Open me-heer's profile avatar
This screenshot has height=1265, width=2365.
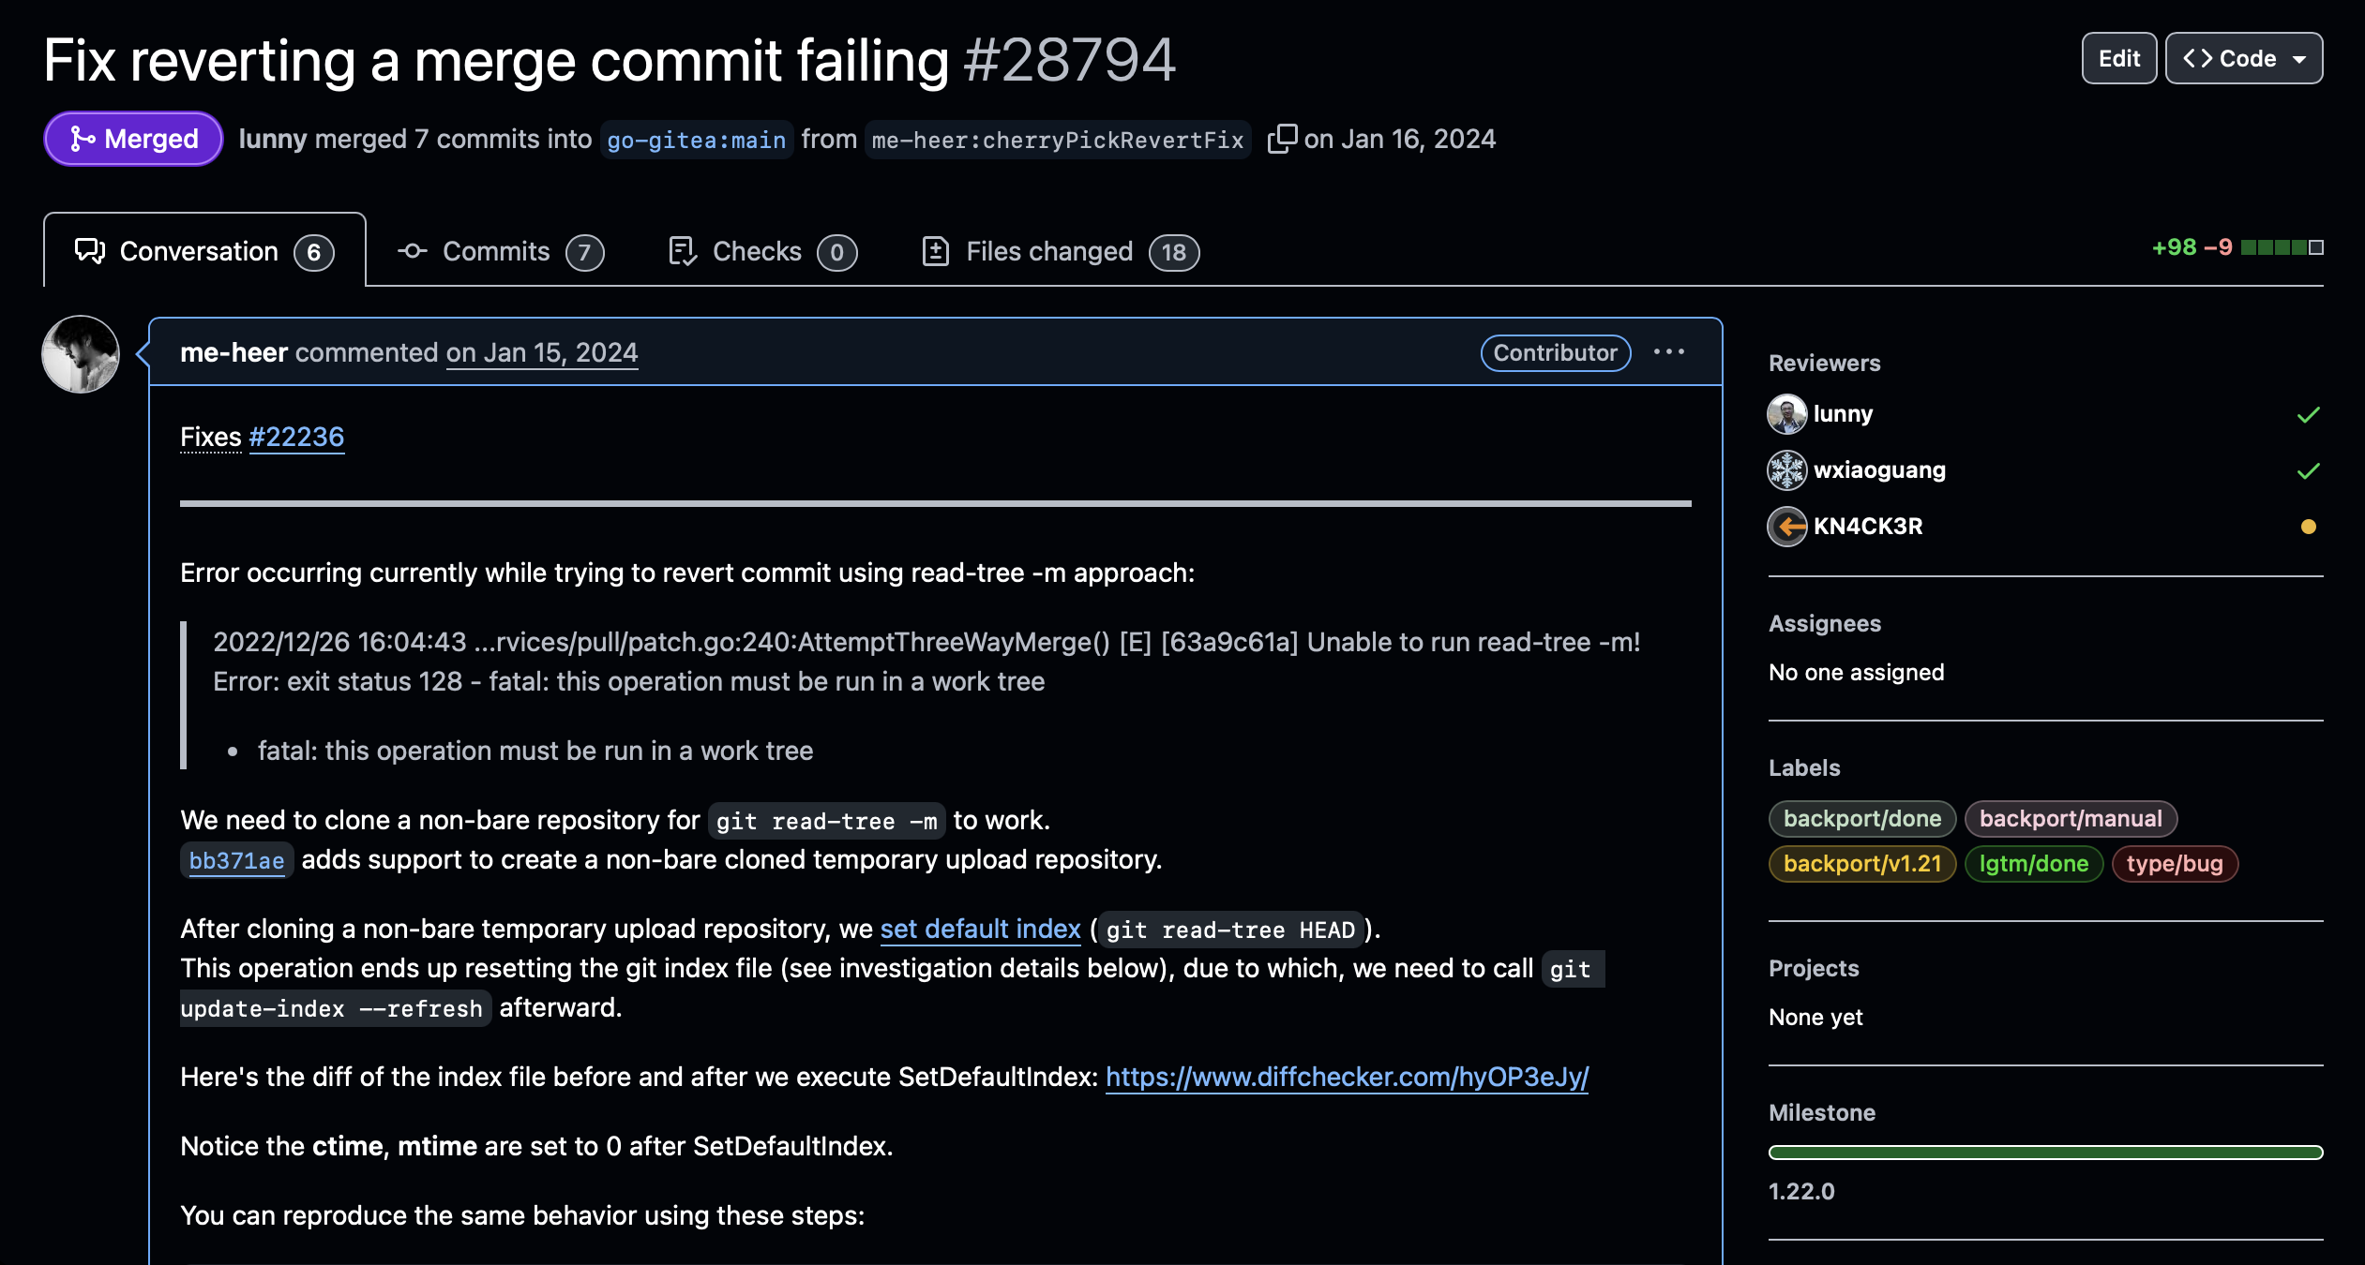(x=81, y=353)
